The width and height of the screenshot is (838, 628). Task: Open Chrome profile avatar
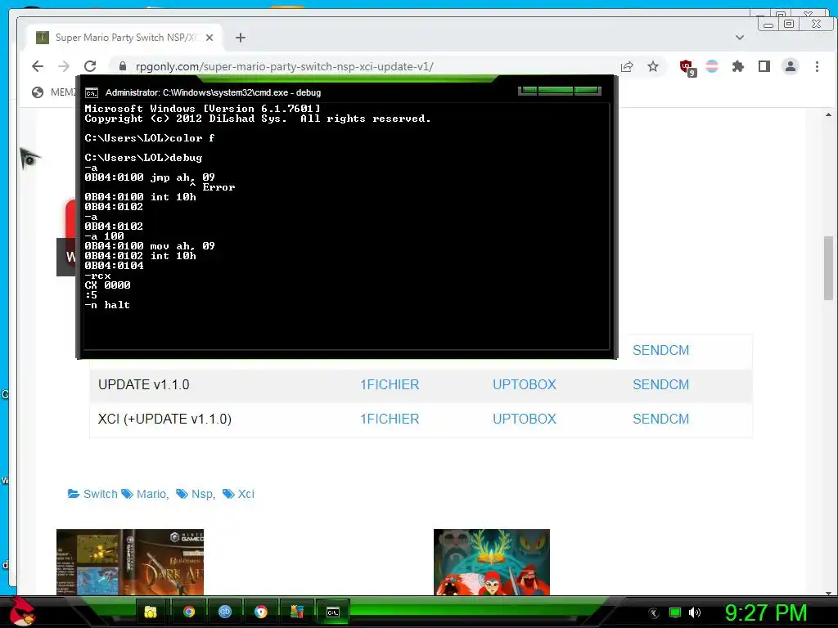791,66
